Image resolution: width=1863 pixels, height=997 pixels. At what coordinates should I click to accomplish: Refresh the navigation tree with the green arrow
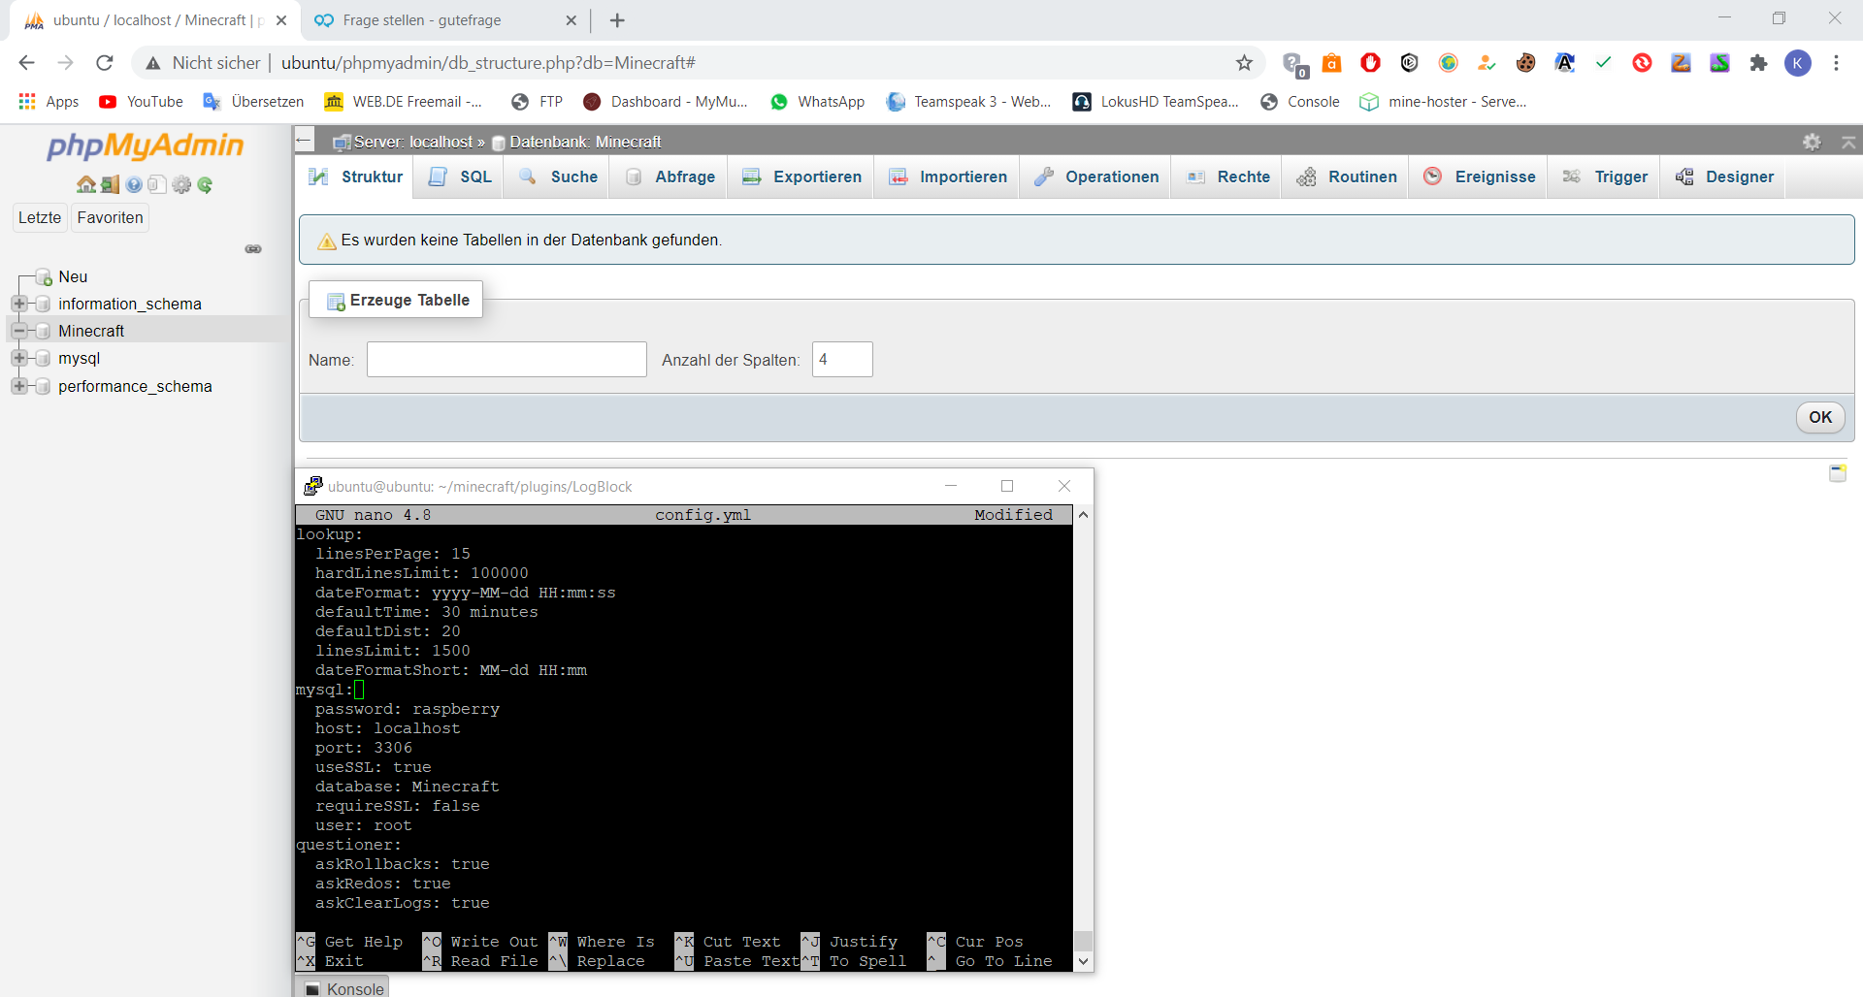click(x=204, y=184)
